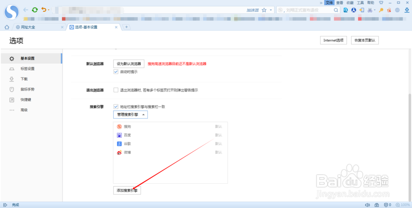Open the 收藏 menu

click(x=350, y=2)
